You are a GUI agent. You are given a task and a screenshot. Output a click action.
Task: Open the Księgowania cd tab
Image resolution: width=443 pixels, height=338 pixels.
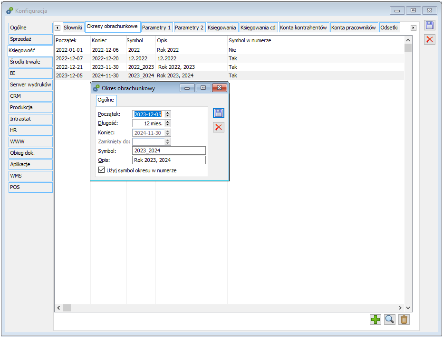(258, 28)
